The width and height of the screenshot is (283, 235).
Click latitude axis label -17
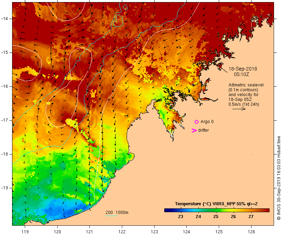tap(4, 120)
